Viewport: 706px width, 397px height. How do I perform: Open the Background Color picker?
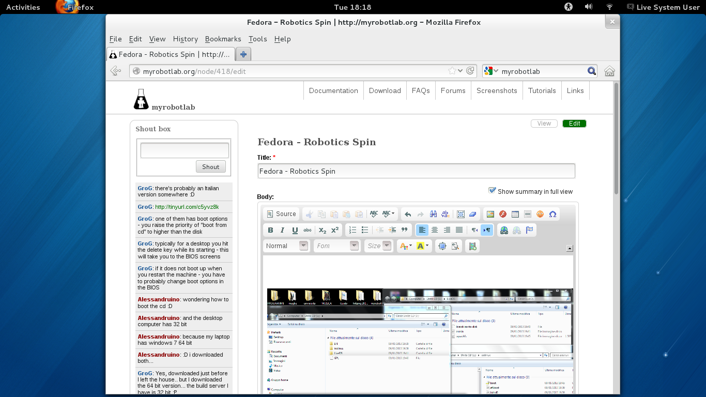pyautogui.click(x=423, y=246)
